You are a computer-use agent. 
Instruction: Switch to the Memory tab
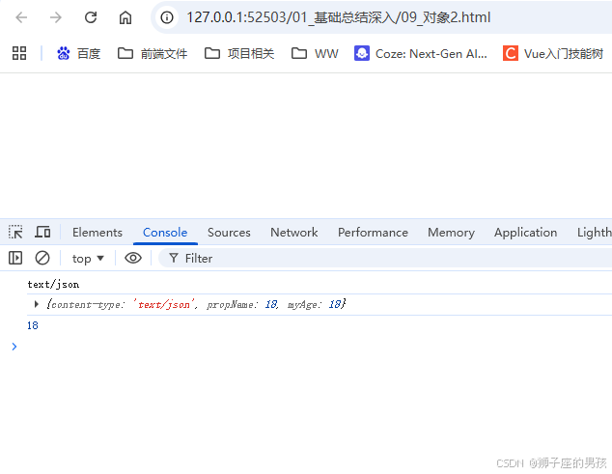click(451, 233)
